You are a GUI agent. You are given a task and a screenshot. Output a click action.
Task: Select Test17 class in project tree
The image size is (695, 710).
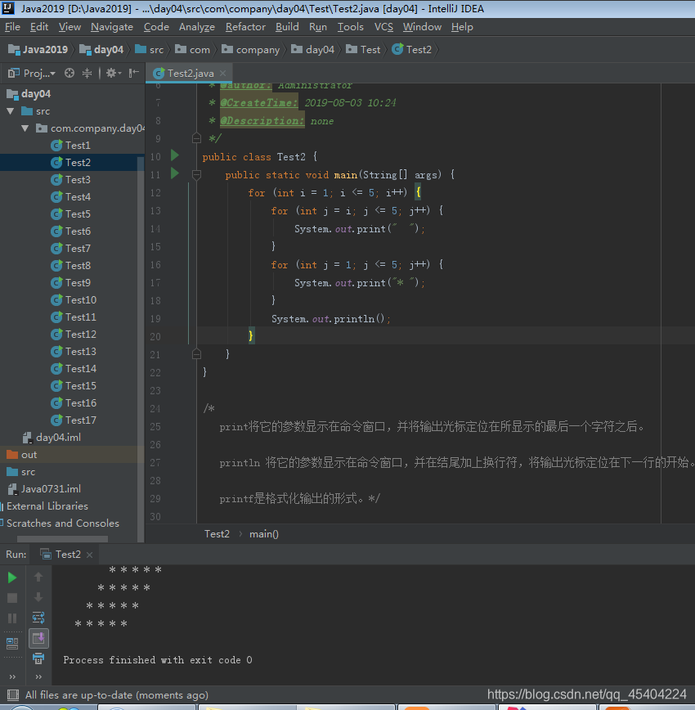[72, 420]
